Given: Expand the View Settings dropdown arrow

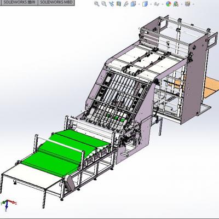Looking at the screenshot, I should 193,4.
